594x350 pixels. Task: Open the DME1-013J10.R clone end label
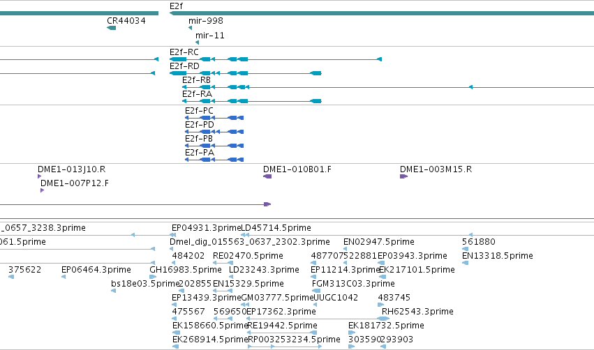point(72,169)
